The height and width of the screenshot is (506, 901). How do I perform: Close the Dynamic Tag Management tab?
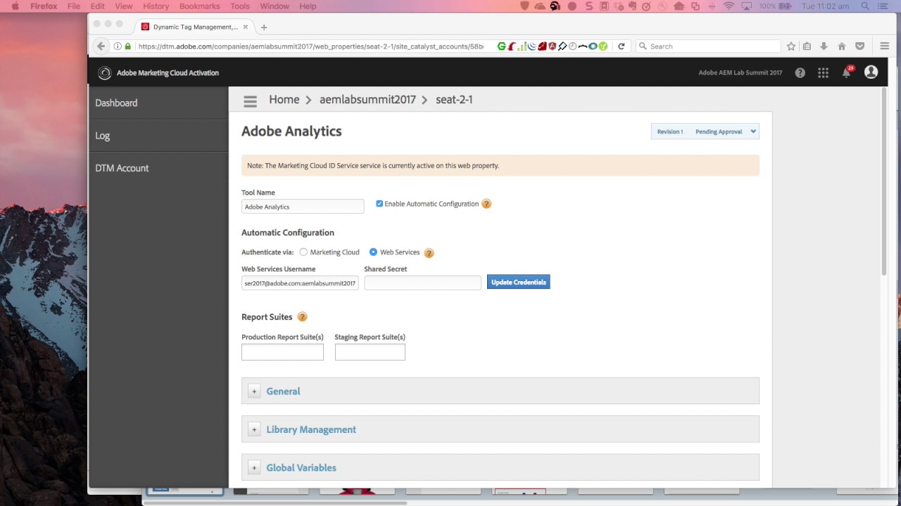[246, 27]
